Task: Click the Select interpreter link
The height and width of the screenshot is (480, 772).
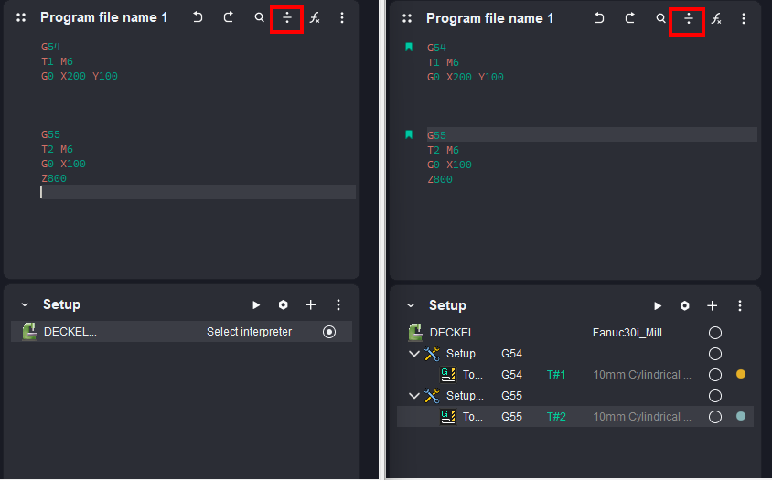Action: [x=249, y=332]
